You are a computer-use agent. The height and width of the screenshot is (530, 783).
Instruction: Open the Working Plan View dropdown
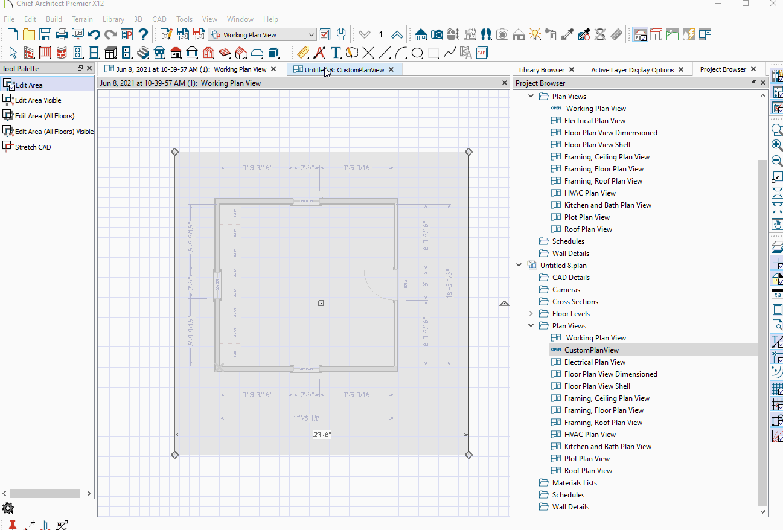click(x=311, y=34)
